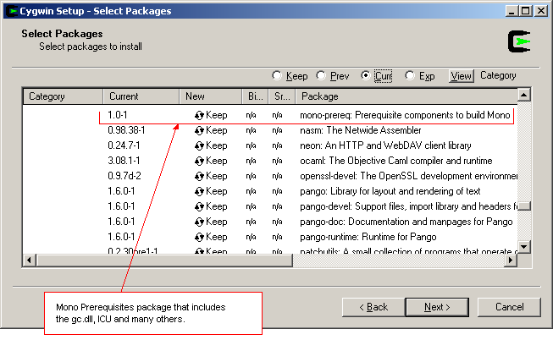Select the Exp radio button

tap(410, 75)
